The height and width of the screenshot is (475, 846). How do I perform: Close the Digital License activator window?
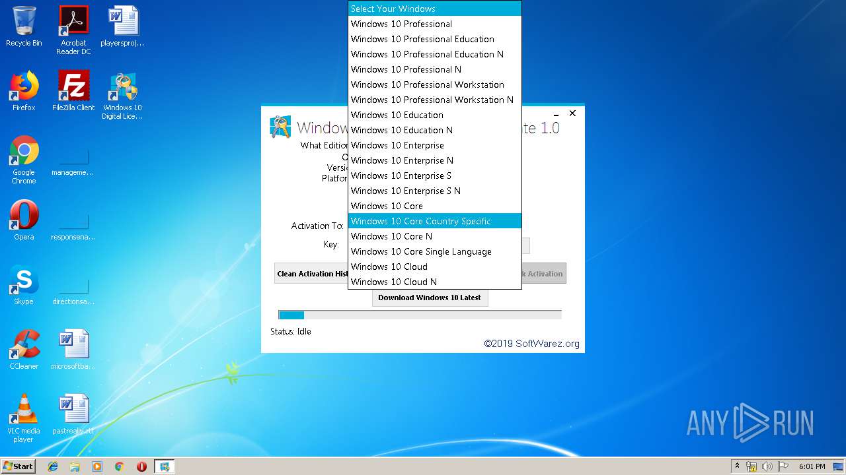(x=572, y=113)
